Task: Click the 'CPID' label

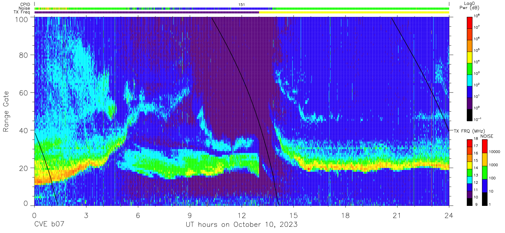Action: (x=25, y=5)
